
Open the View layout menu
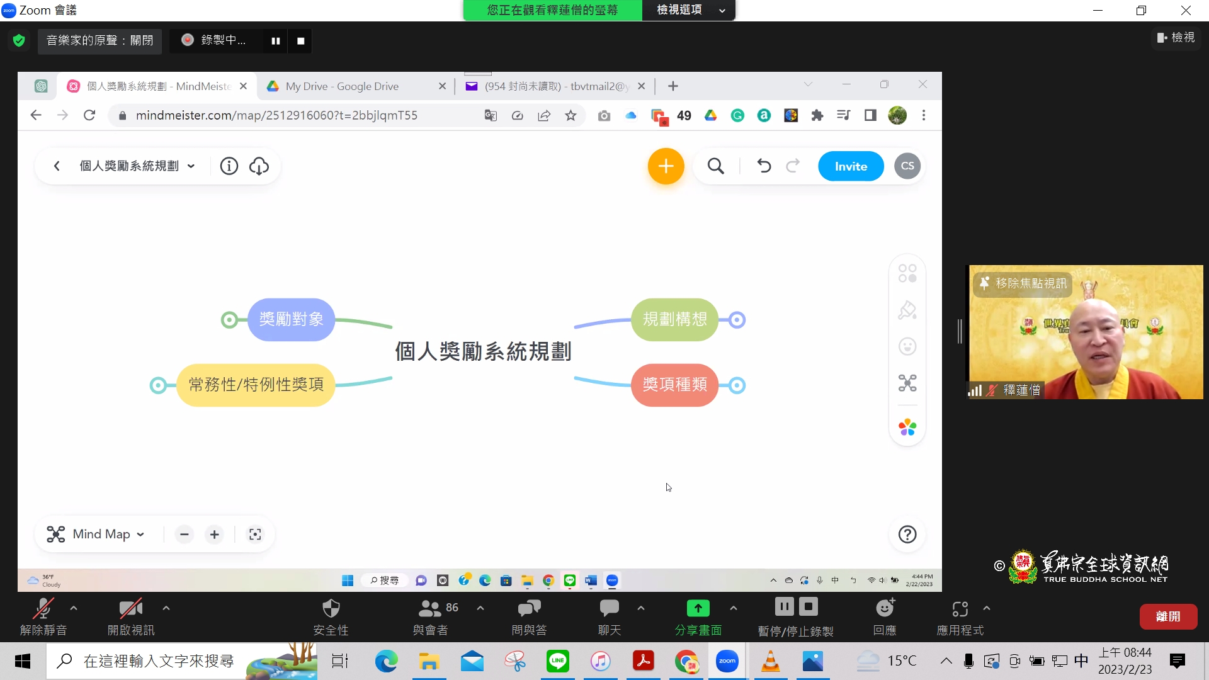1176,38
